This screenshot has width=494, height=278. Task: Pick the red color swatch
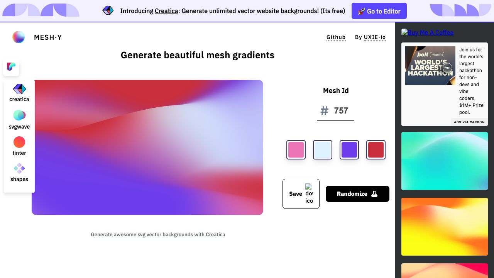[x=376, y=150]
